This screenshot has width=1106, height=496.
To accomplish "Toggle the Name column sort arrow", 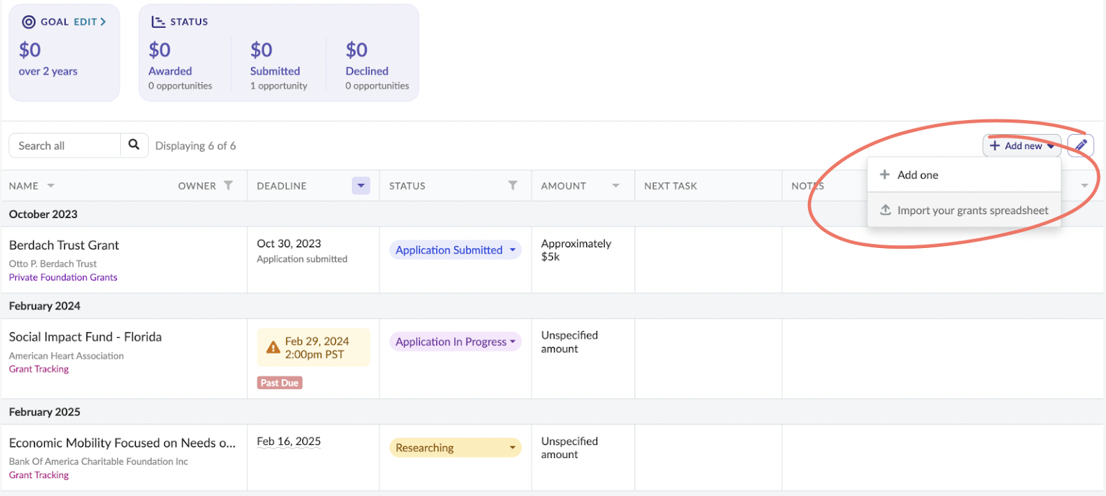I will click(50, 186).
